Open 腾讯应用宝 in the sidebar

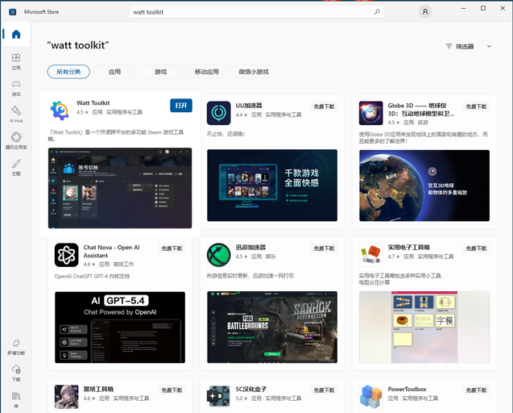coord(16,141)
